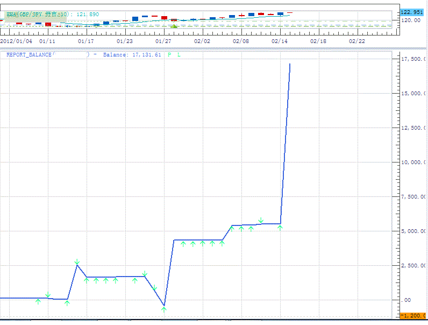Click the down arrow above the 5,500 plateau
This screenshot has height=325, width=428.
coord(261,220)
